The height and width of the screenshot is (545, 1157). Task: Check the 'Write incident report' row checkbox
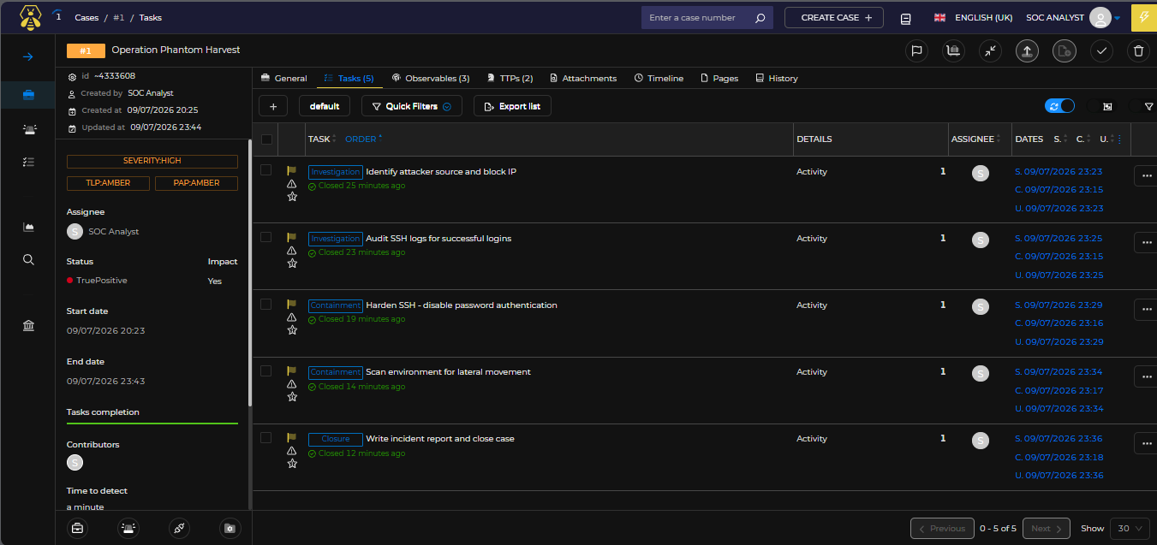click(x=266, y=437)
